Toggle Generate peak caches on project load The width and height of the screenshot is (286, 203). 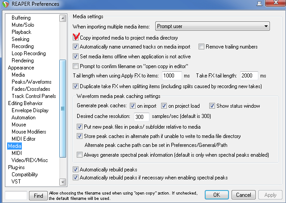(164, 106)
